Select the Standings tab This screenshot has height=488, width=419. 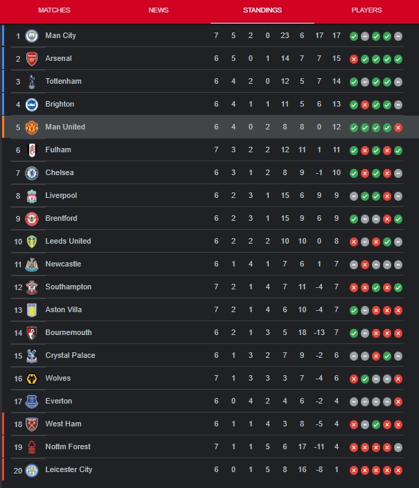[262, 10]
